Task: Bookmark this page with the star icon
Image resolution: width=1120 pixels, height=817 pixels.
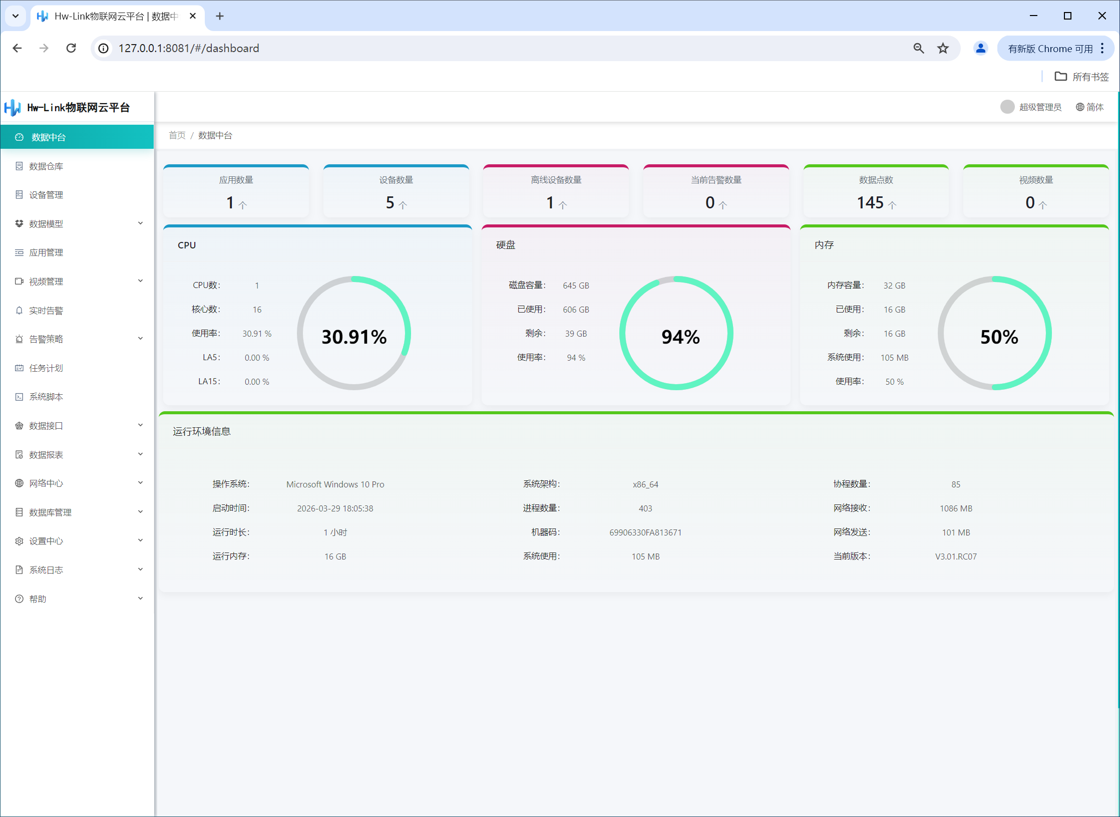Action: [943, 48]
